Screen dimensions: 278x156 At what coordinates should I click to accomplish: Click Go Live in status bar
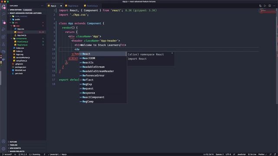coord(252,154)
